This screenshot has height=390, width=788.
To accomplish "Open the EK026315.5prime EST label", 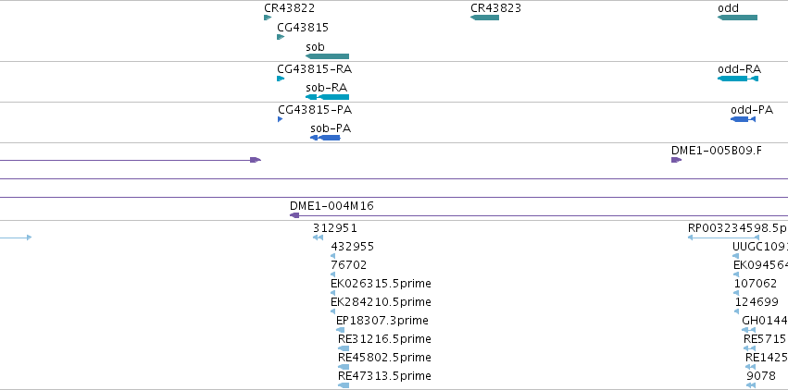I will point(381,284).
